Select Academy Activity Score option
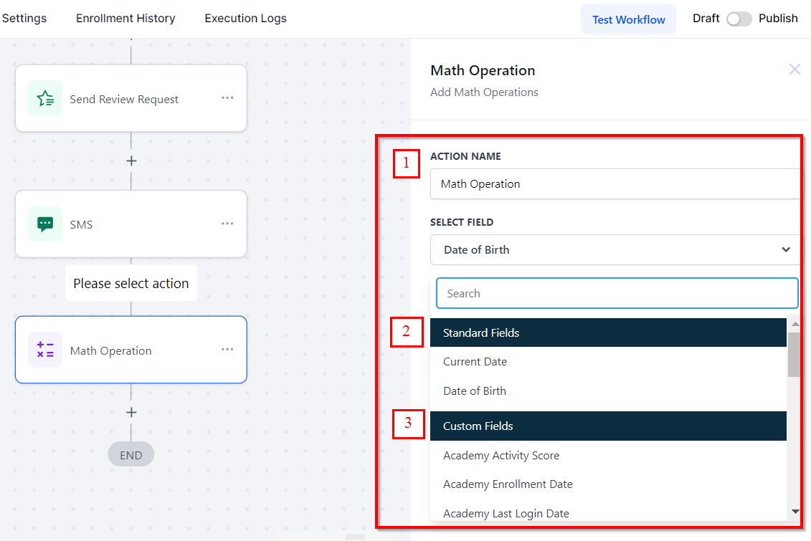 608,455
